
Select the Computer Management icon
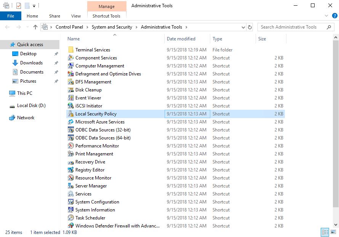(x=71, y=66)
